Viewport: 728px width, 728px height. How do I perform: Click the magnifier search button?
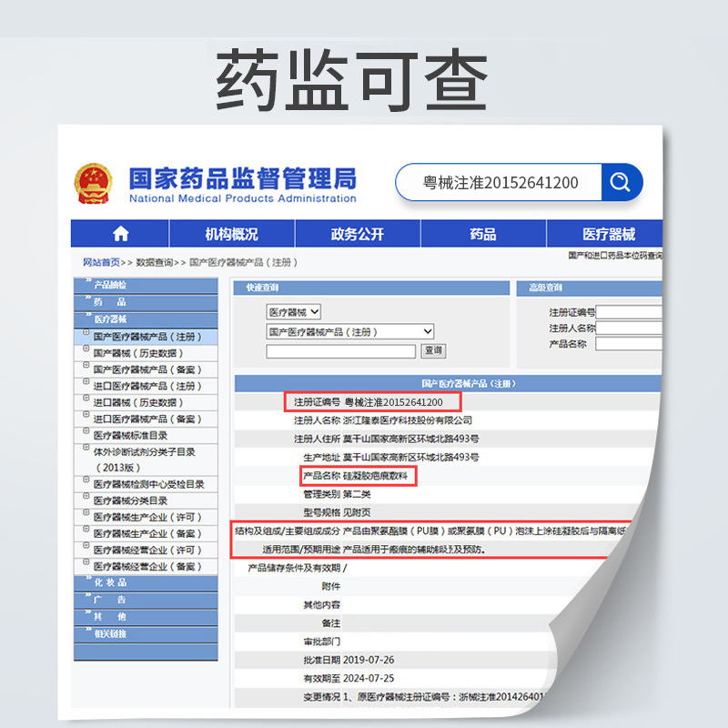621,182
